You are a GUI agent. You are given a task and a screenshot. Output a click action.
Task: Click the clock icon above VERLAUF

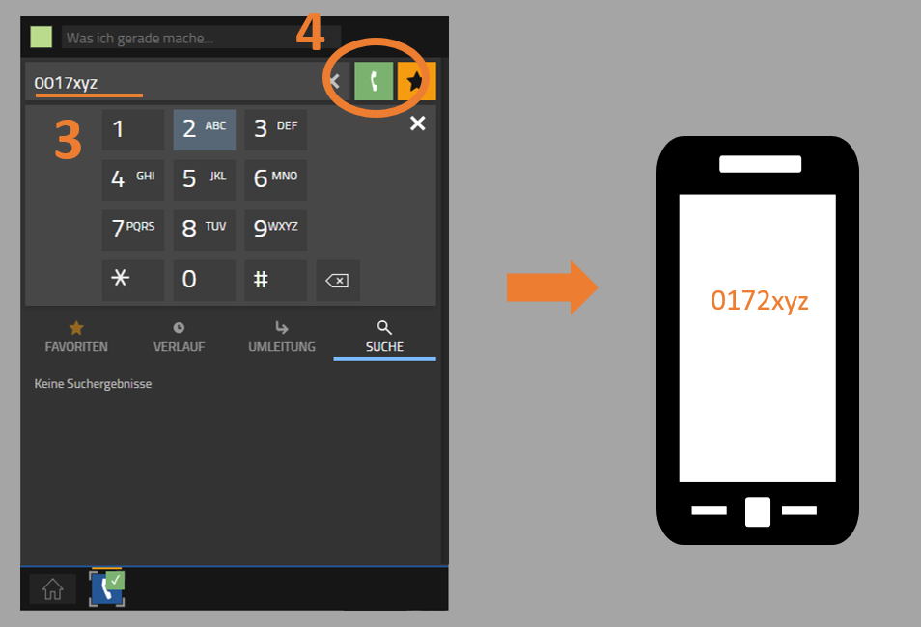coord(179,327)
